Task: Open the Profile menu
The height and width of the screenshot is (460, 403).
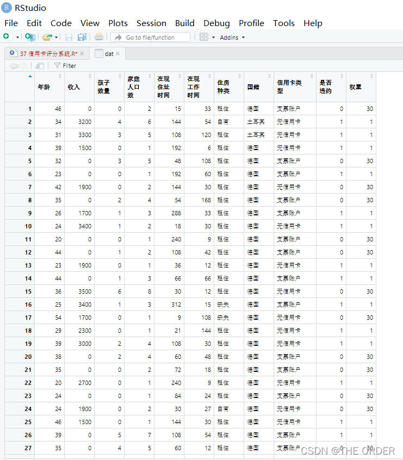Action: pos(251,23)
